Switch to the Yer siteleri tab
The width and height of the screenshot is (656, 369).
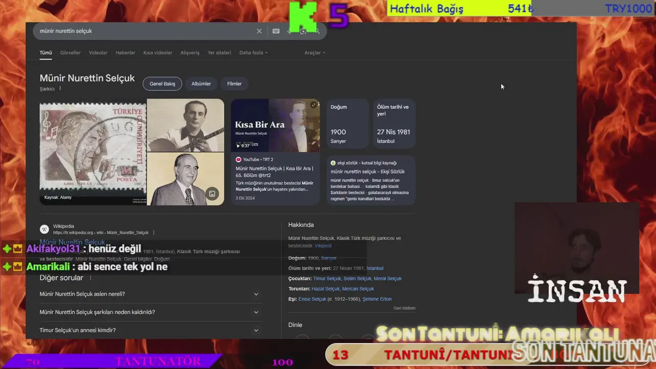point(219,53)
